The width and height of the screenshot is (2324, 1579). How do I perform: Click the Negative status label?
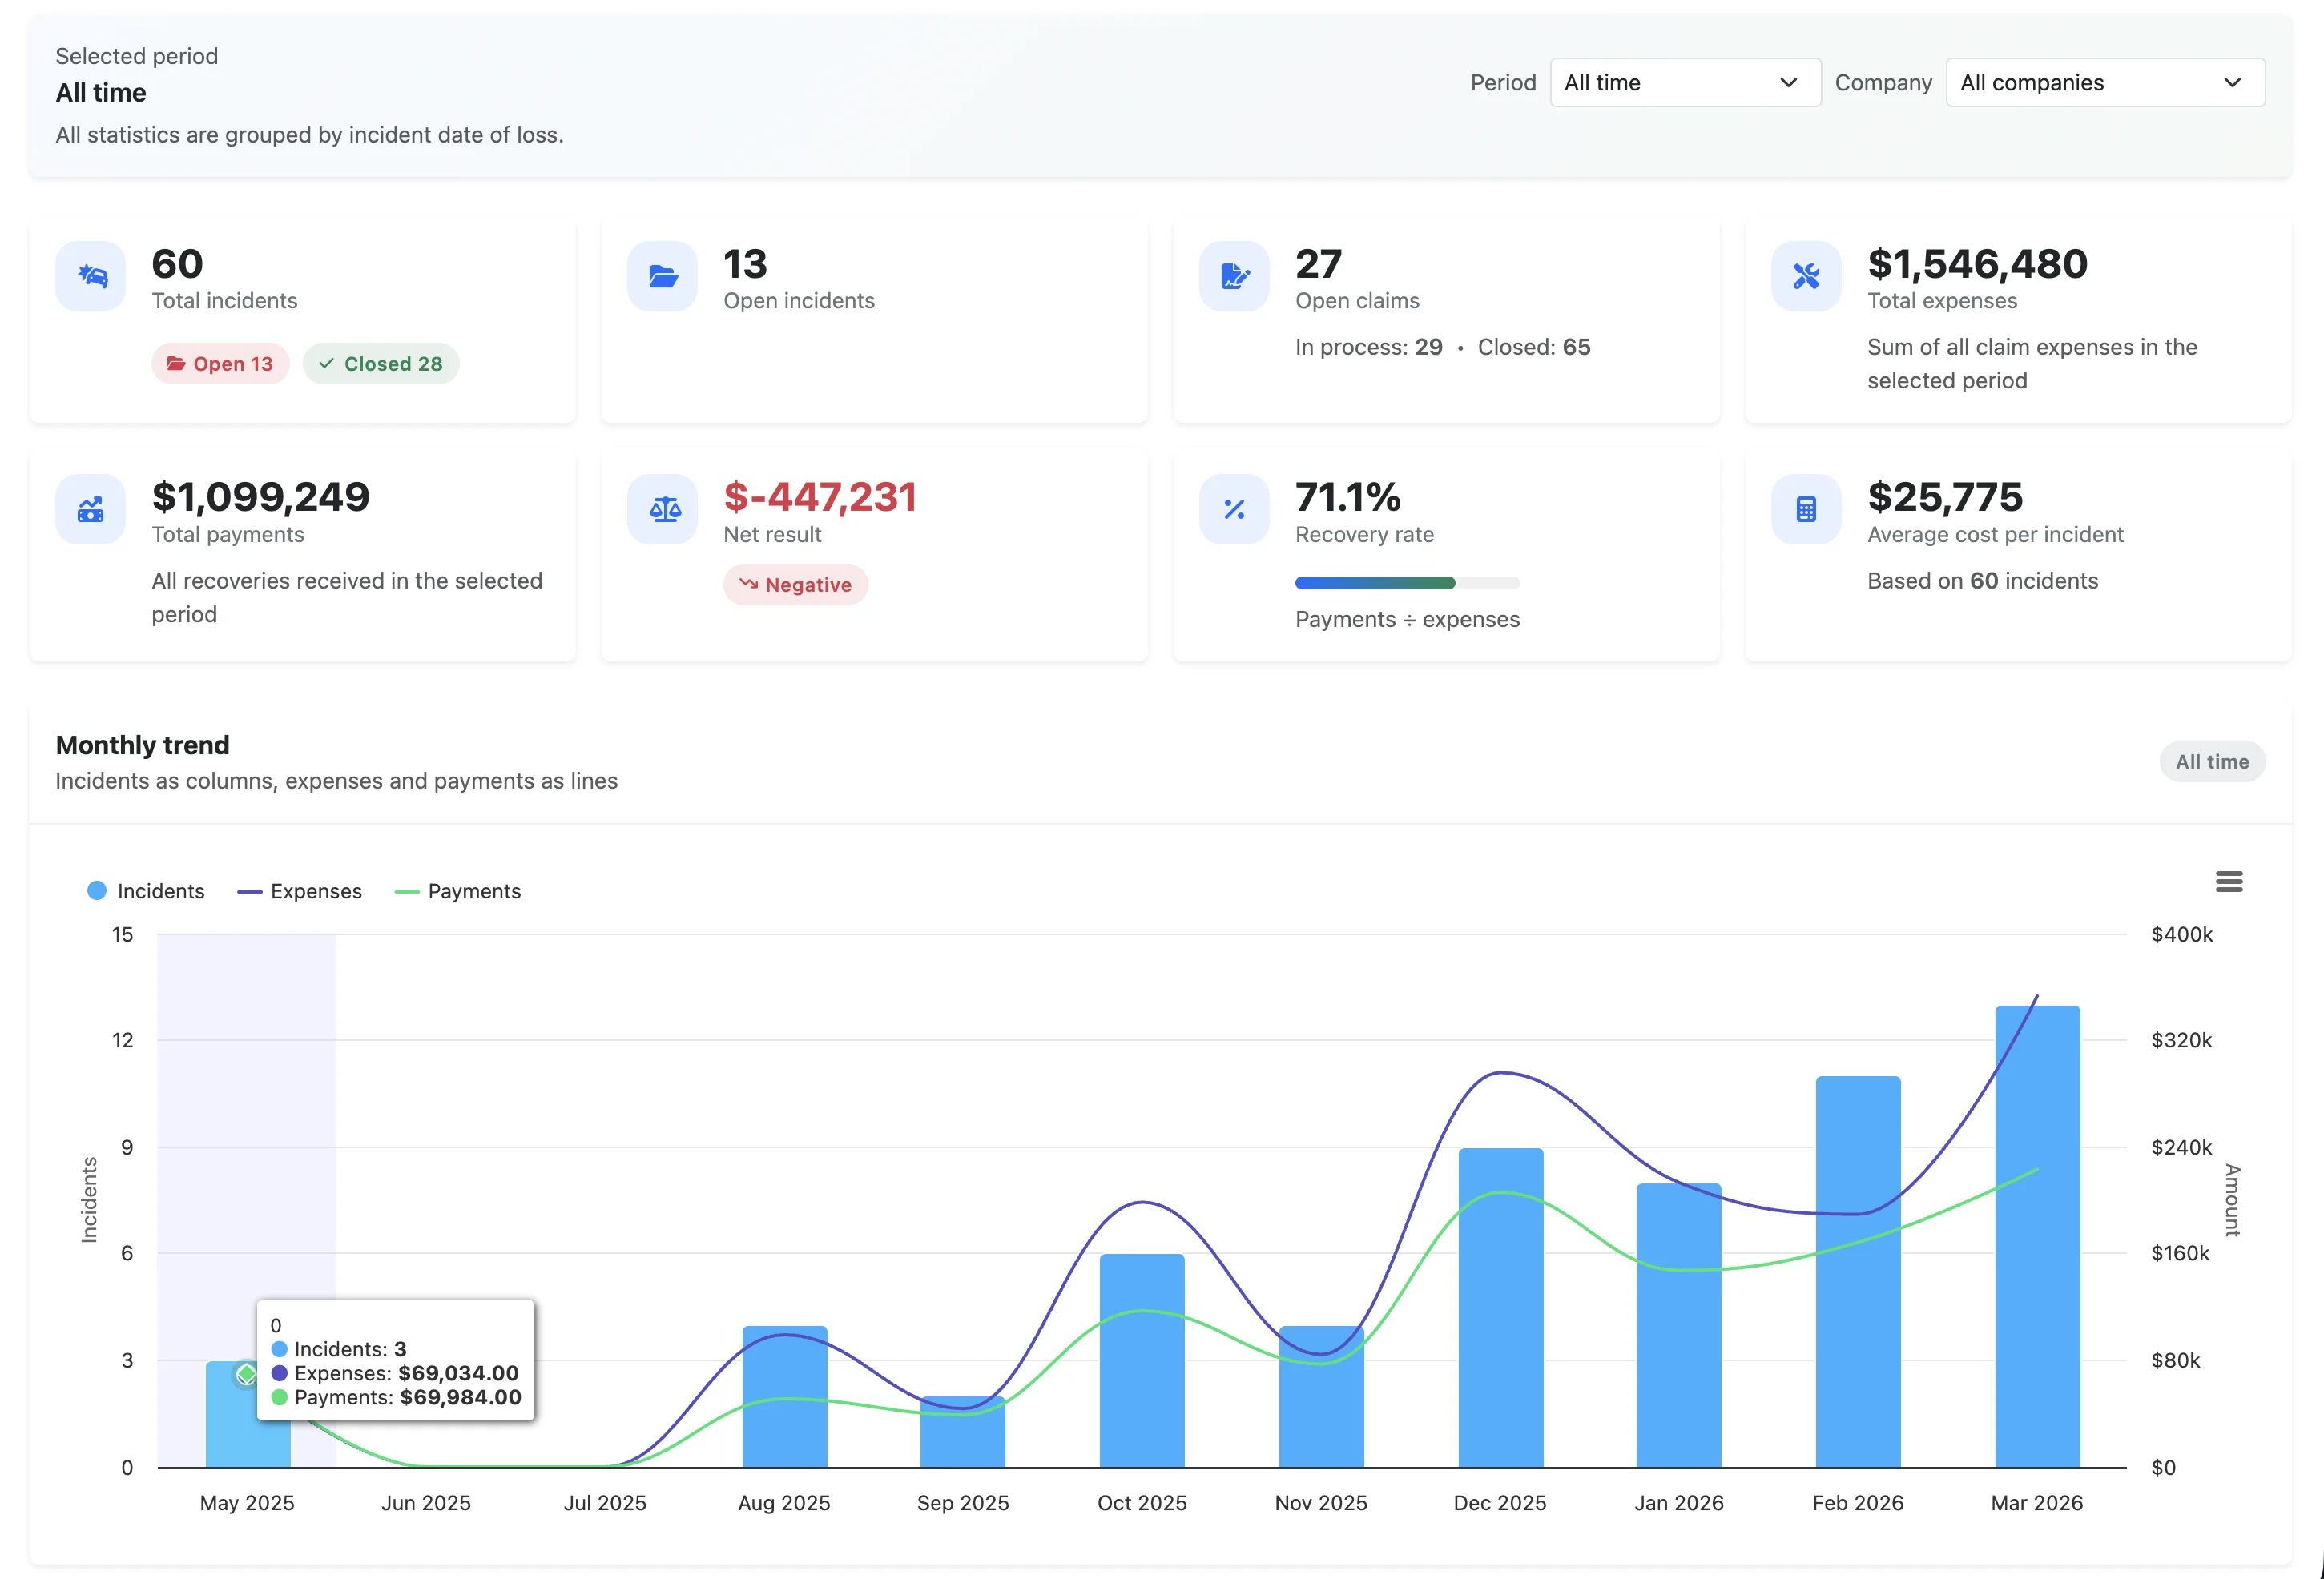click(795, 584)
